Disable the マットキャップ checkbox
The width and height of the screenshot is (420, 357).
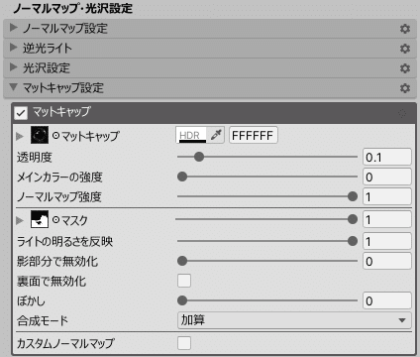pyautogui.click(x=21, y=113)
